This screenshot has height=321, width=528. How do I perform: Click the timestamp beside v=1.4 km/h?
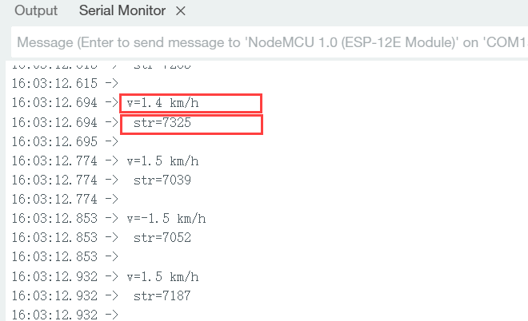54,103
